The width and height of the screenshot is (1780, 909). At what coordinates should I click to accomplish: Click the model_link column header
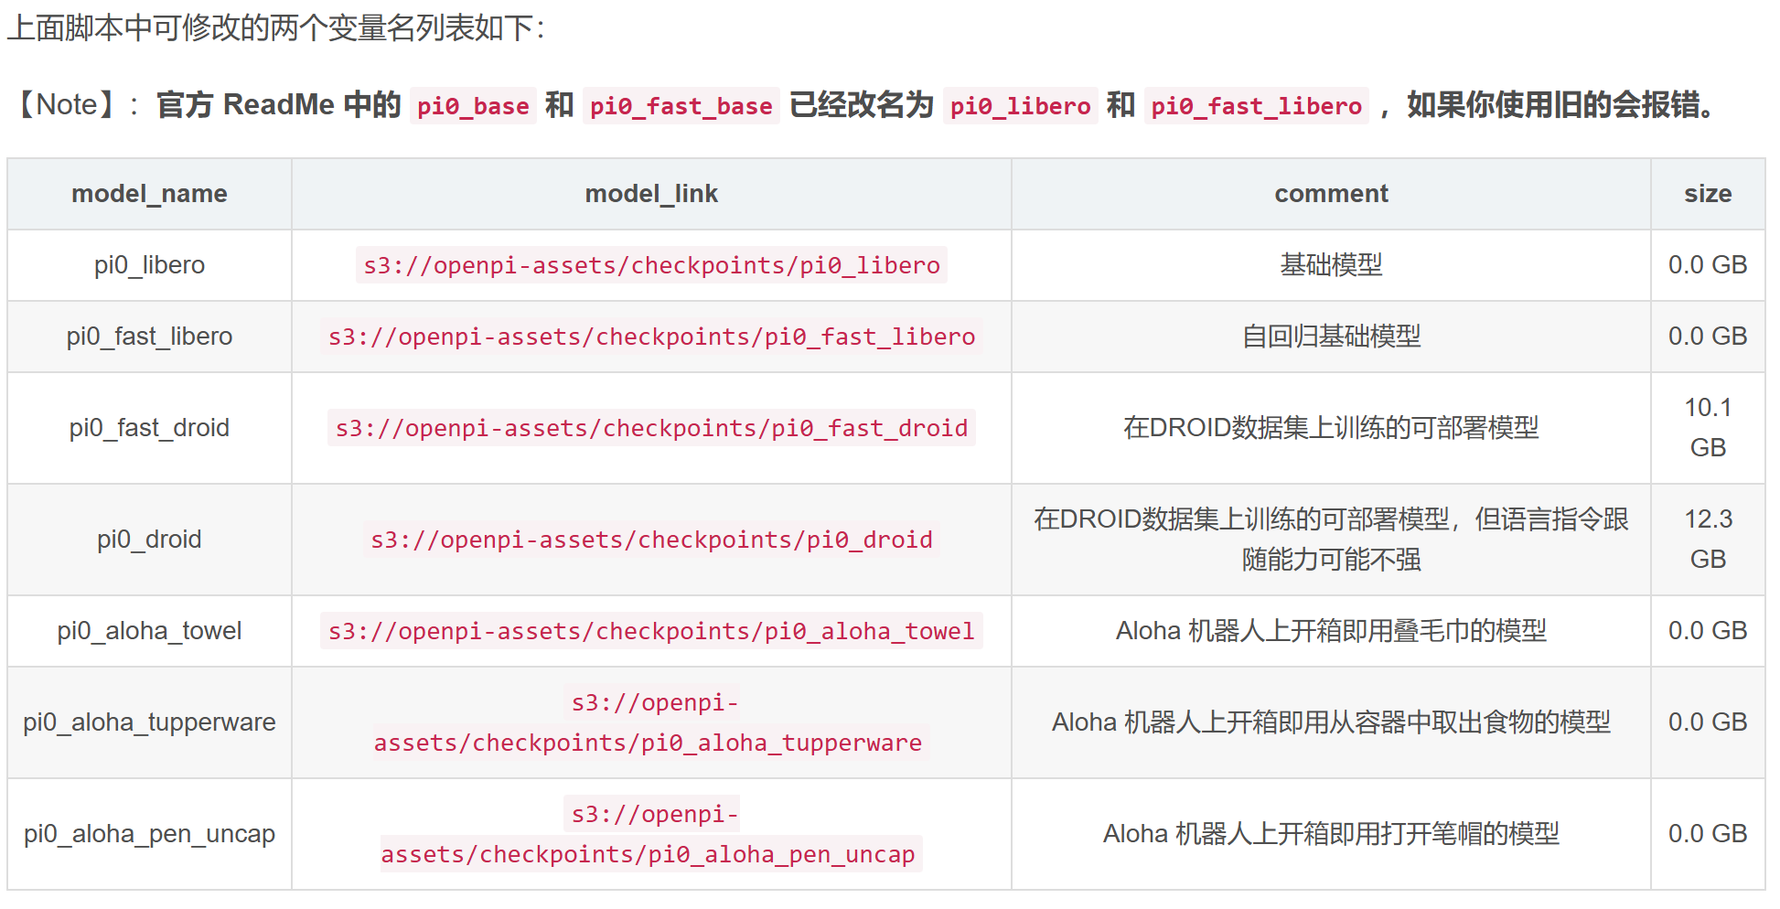tap(651, 194)
